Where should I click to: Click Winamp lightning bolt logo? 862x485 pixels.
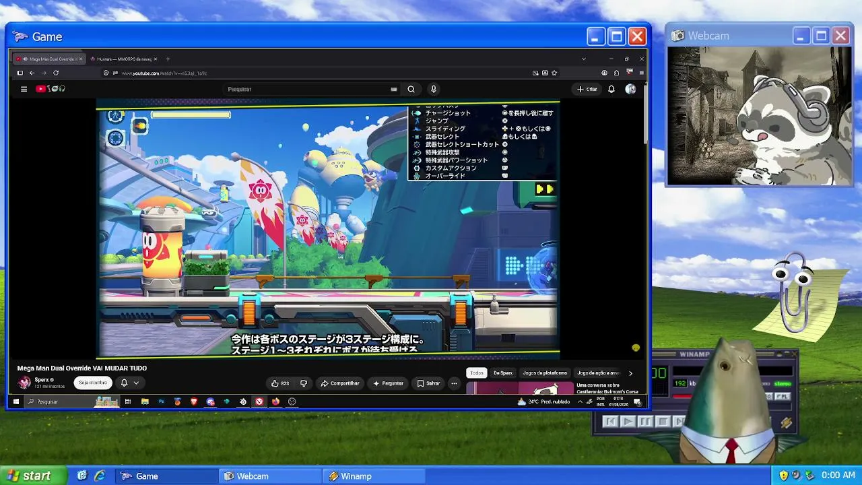(x=786, y=423)
